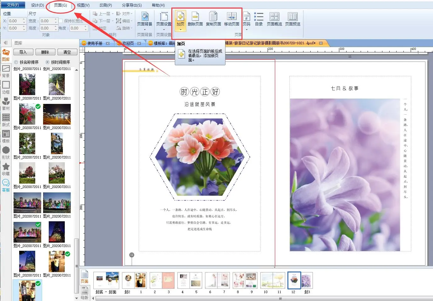
Task: Open 页面预览 page preview
Action: click(x=292, y=19)
